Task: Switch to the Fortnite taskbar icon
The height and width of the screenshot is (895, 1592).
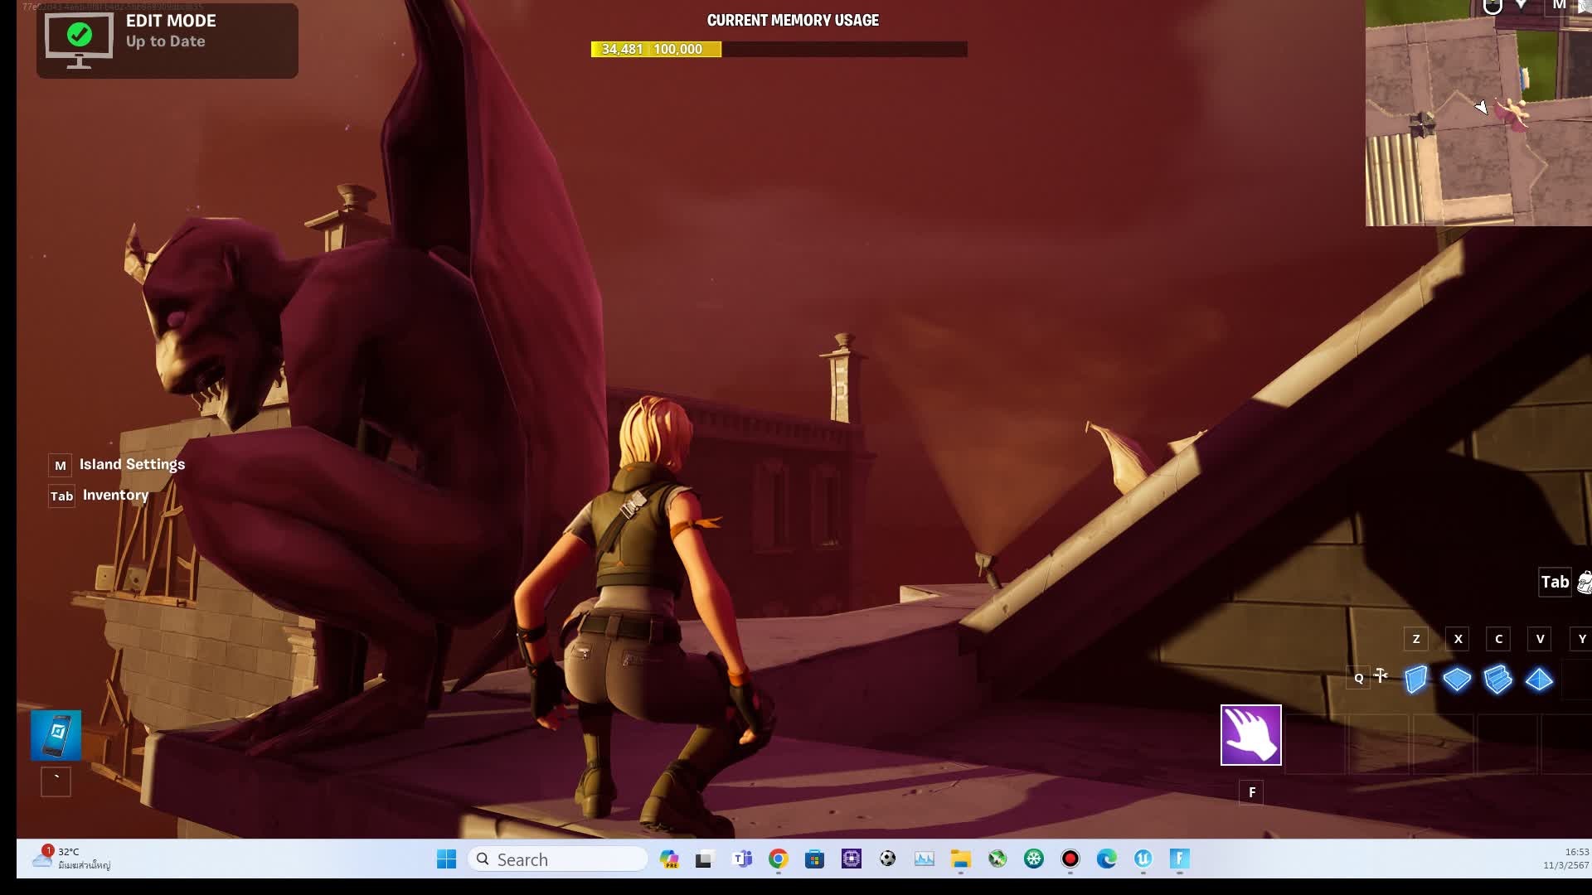Action: (1179, 859)
